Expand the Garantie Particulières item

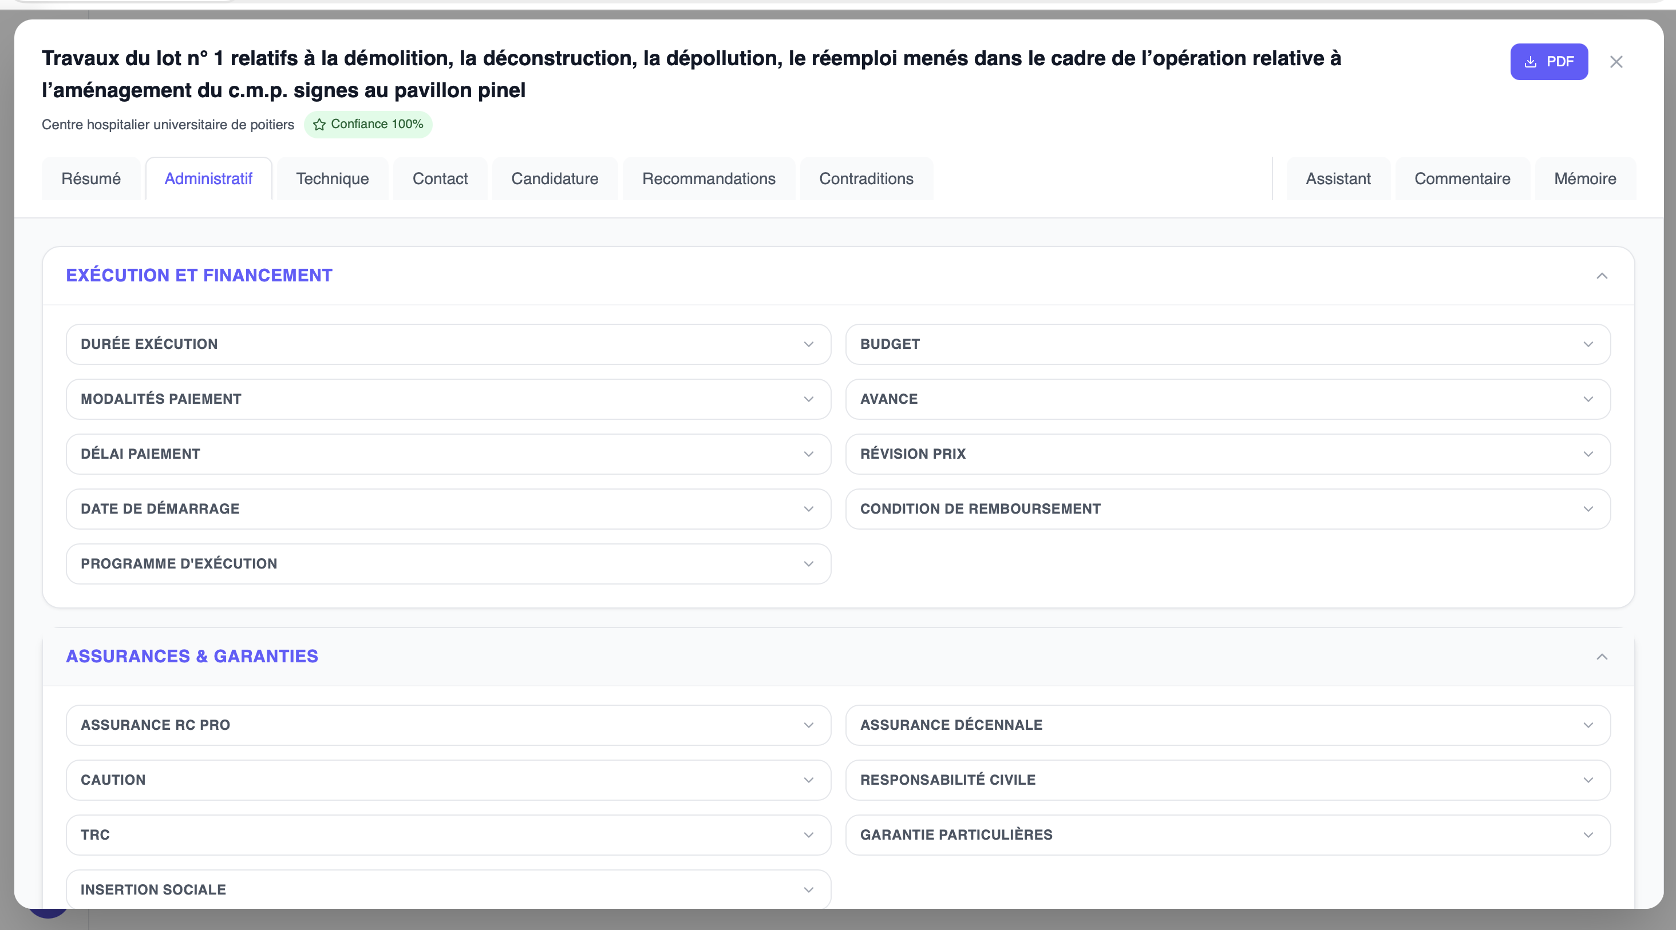[1228, 835]
